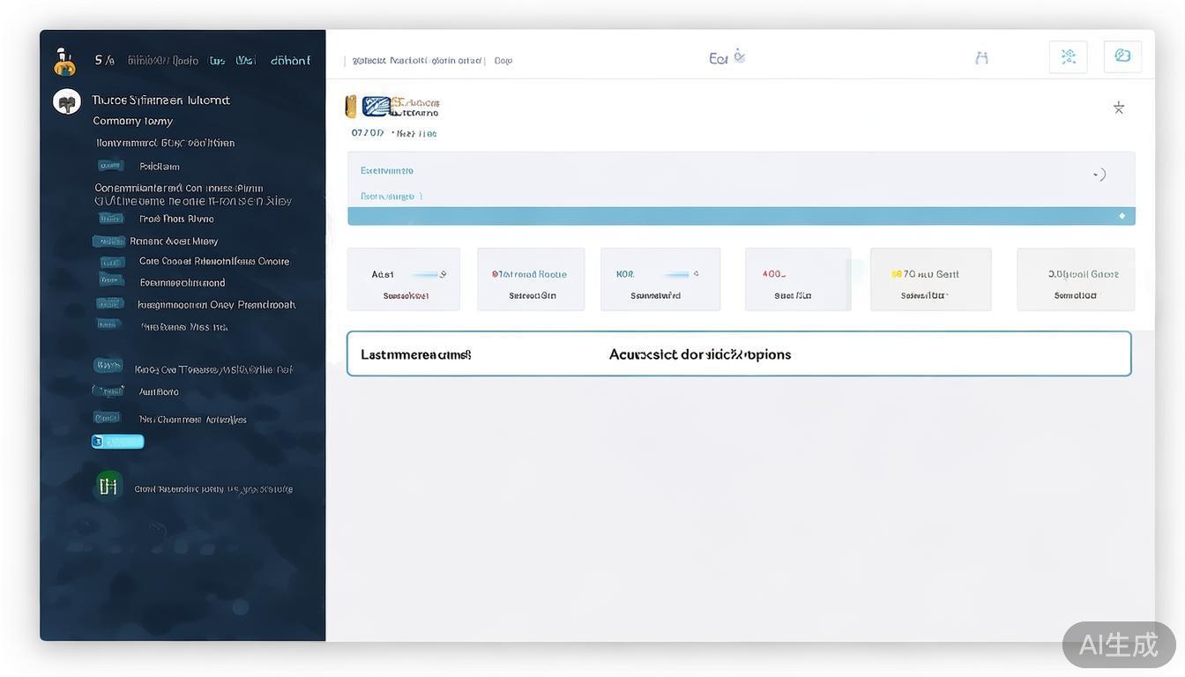Click the orange app logo in the sidebar

[x=63, y=62]
